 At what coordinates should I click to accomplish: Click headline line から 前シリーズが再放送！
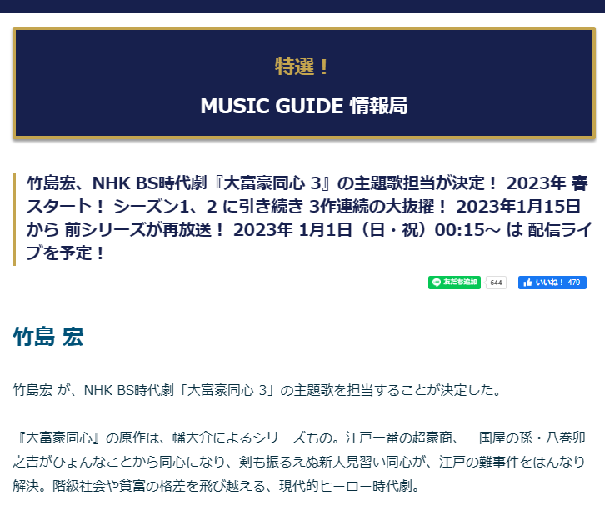coord(309,230)
